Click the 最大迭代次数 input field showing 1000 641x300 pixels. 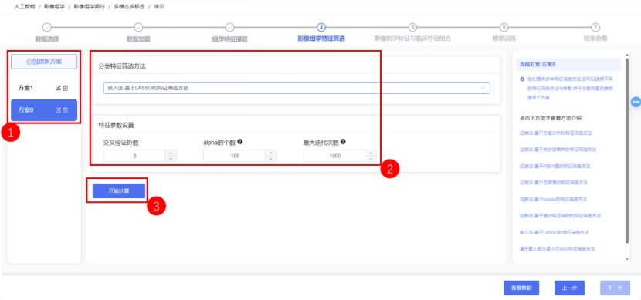coord(334,156)
